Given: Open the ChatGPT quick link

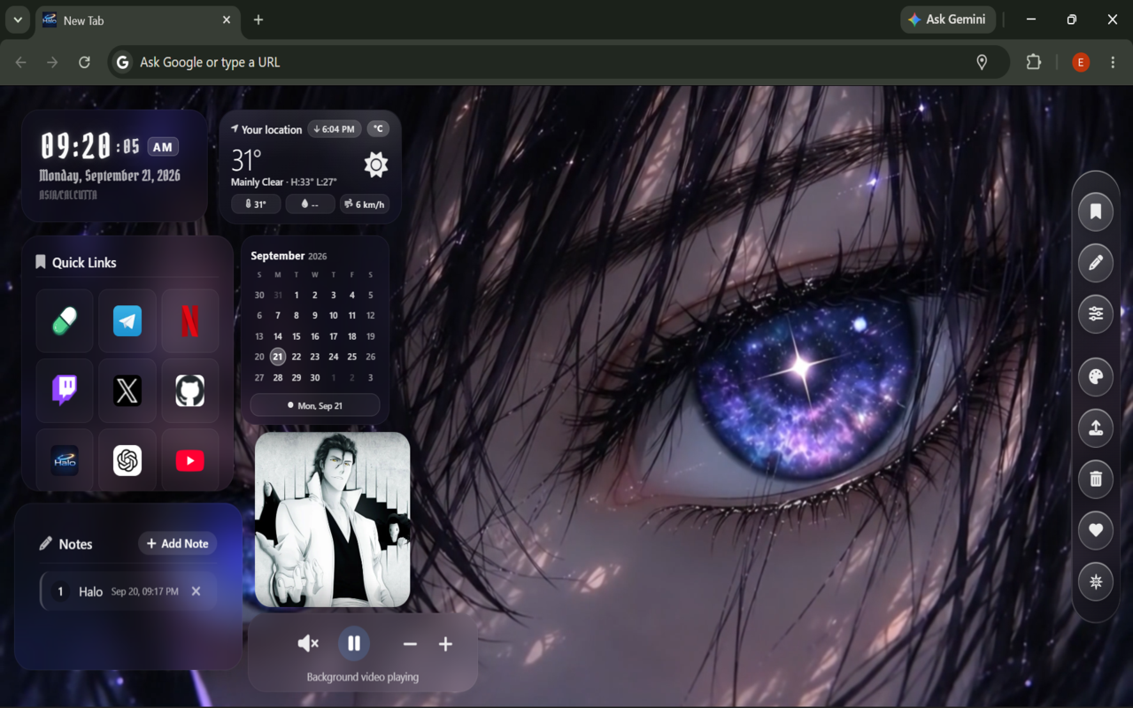Looking at the screenshot, I should click(x=127, y=460).
